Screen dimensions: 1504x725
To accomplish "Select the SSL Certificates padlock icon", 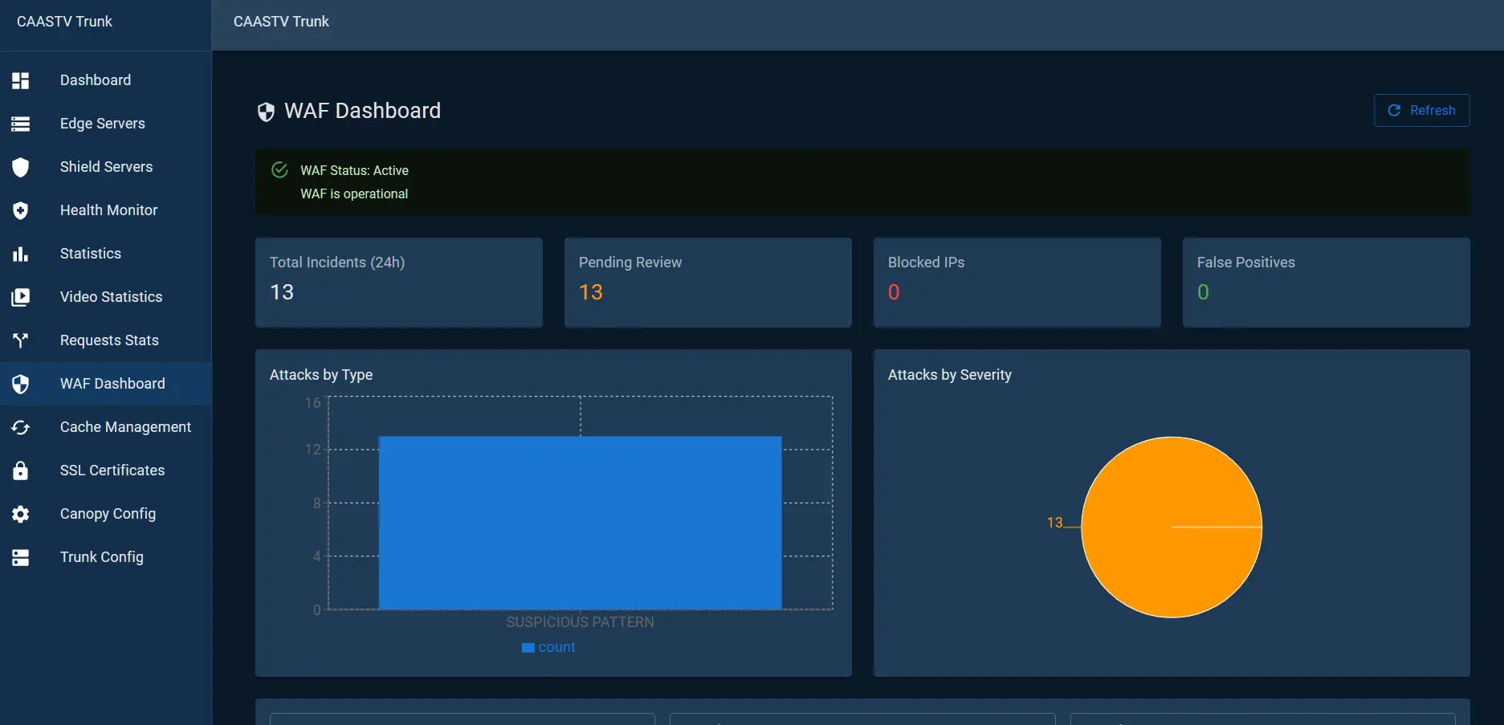I will (20, 470).
